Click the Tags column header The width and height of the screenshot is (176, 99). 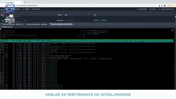[x=66, y=15]
